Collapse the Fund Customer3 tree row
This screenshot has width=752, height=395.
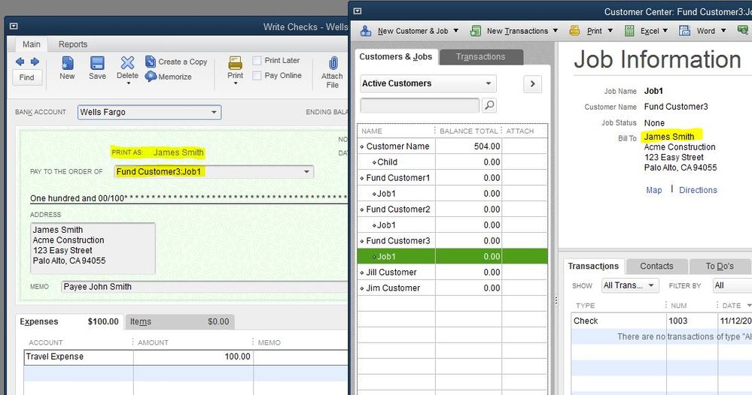pos(362,241)
